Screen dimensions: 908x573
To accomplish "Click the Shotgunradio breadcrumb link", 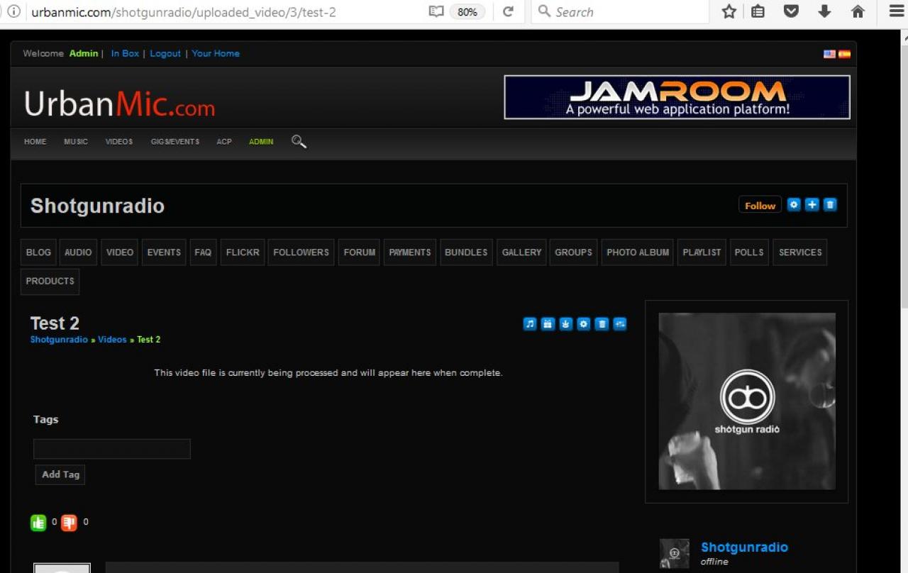I will (59, 340).
